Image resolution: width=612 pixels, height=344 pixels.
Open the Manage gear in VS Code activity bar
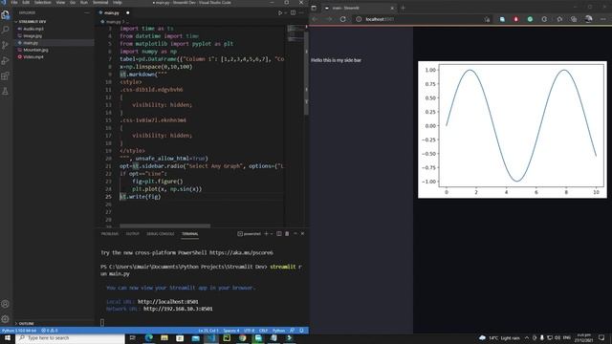pyautogui.click(x=6, y=319)
